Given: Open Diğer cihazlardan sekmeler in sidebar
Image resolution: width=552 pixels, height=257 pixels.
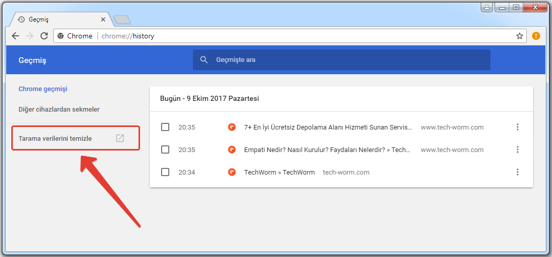Looking at the screenshot, I should coord(58,110).
